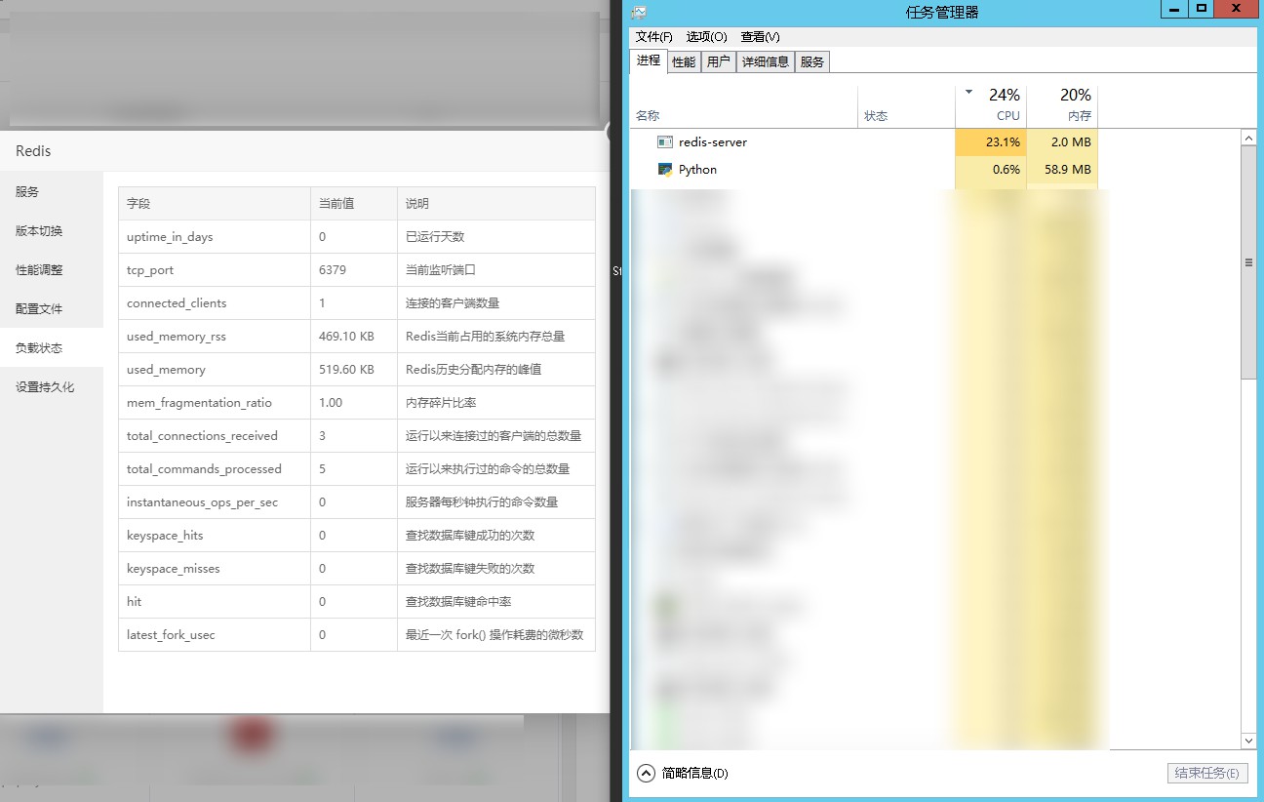Open the 选项(O) menu
The image size is (1264, 802).
[707, 37]
